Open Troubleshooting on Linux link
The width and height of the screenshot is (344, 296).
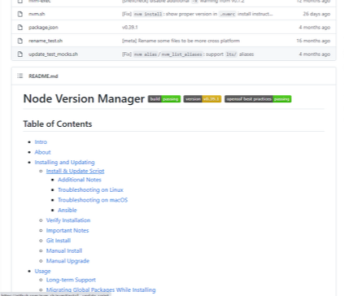[x=90, y=190]
